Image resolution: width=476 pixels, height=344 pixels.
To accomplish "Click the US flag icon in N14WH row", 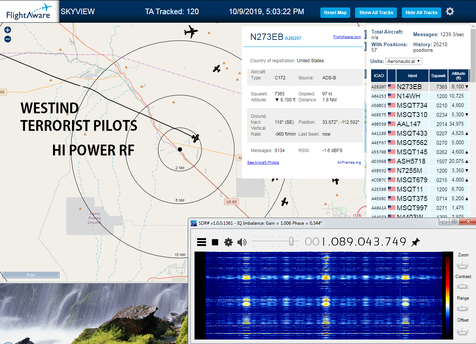I will pyautogui.click(x=392, y=96).
